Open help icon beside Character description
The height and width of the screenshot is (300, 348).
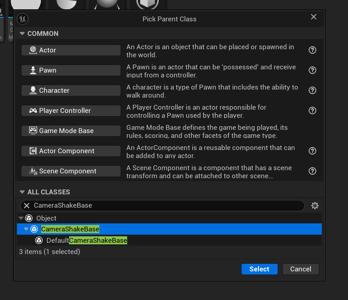[312, 90]
